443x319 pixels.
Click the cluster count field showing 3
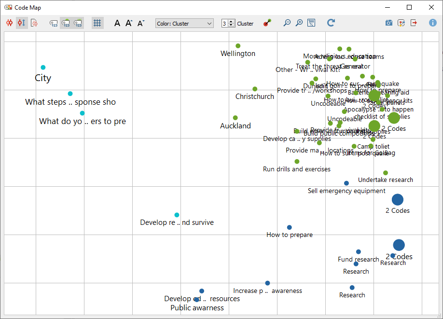click(x=225, y=24)
